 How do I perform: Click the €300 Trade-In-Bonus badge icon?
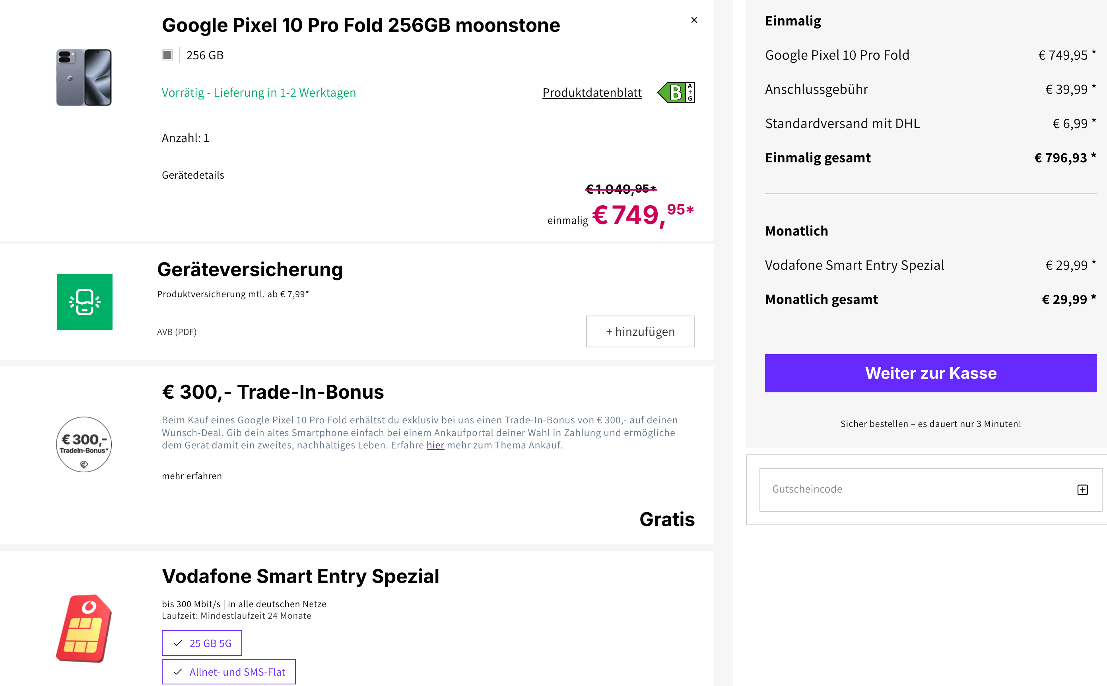point(84,444)
